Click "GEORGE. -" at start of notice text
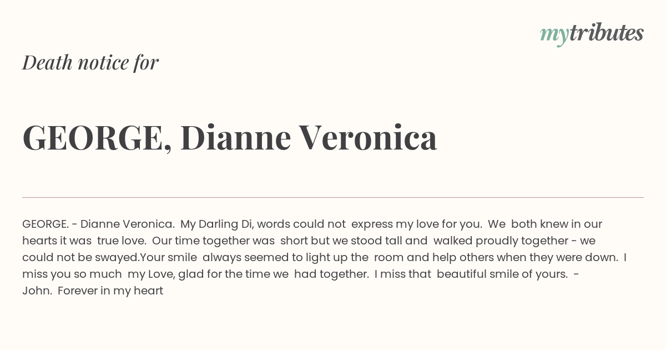Image resolution: width=666 pixels, height=350 pixels. pos(49,224)
